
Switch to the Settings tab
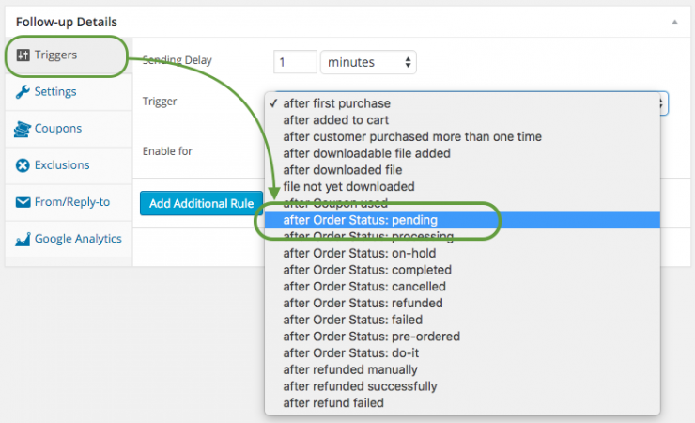pyautogui.click(x=69, y=92)
